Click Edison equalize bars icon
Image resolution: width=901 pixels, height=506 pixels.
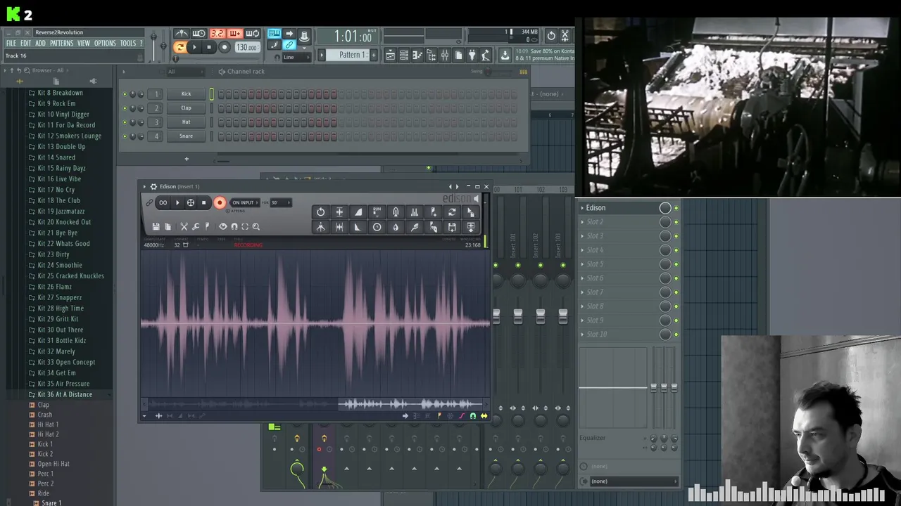[415, 212]
